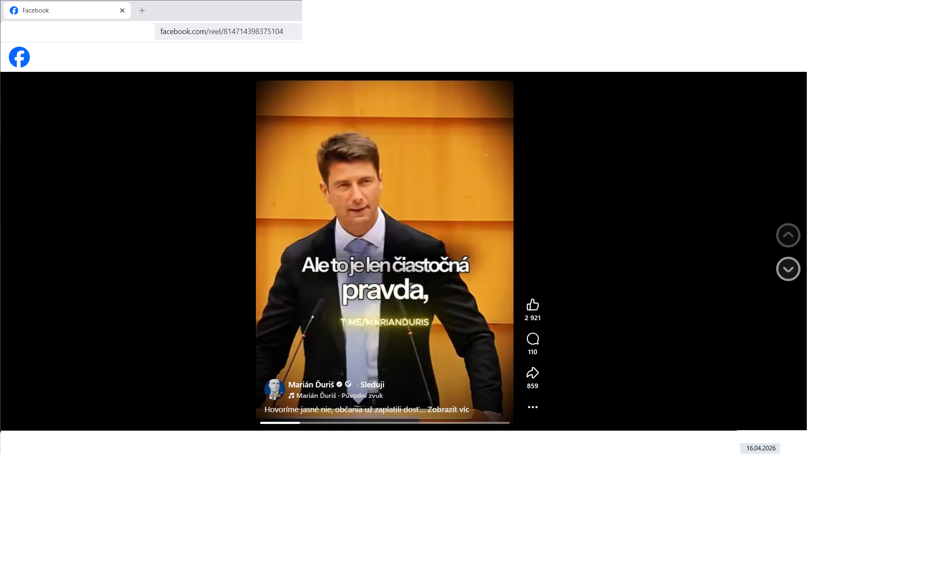The image size is (927, 584).
Task: Pause the reel by clicking video
Action: (x=384, y=189)
